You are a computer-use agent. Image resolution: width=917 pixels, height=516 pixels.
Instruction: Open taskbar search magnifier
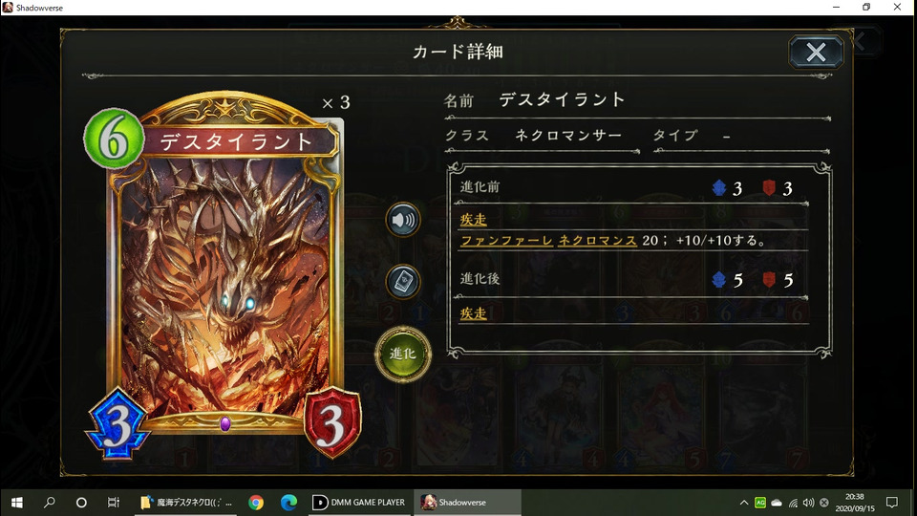point(50,503)
